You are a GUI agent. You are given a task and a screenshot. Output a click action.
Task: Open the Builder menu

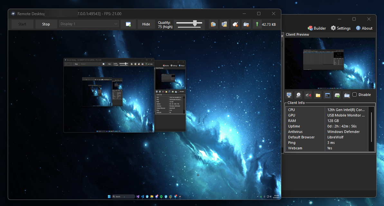click(316, 28)
